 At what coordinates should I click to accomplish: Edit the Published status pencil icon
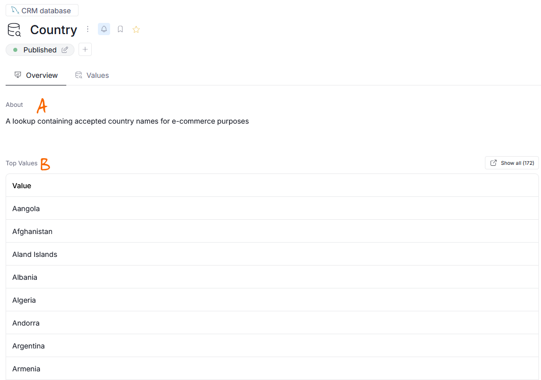65,50
